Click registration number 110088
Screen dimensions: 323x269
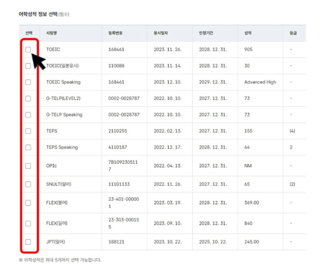[117, 66]
